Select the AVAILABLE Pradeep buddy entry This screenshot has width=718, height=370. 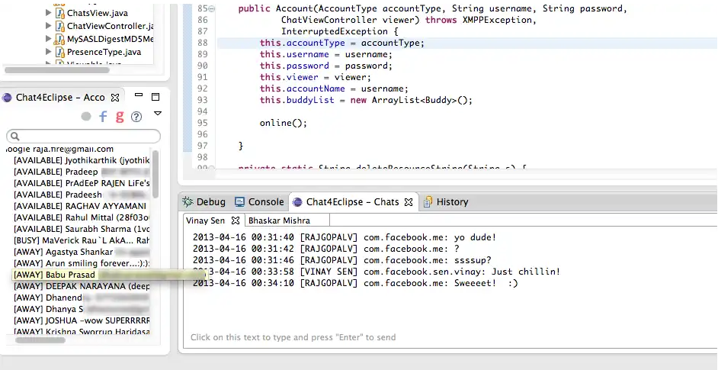click(82, 172)
